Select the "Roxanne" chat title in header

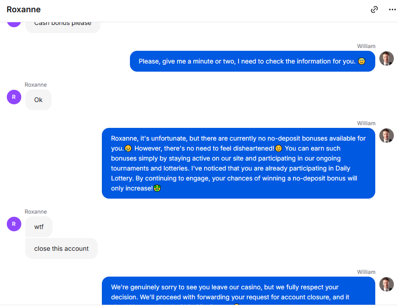24,10
